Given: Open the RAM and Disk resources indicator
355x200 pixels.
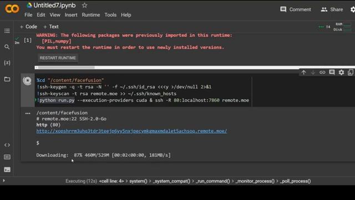Looking at the screenshot, I should click(x=342, y=27).
